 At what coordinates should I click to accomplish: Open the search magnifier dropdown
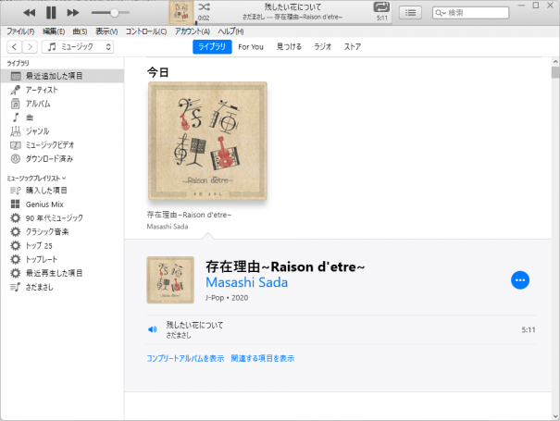441,13
